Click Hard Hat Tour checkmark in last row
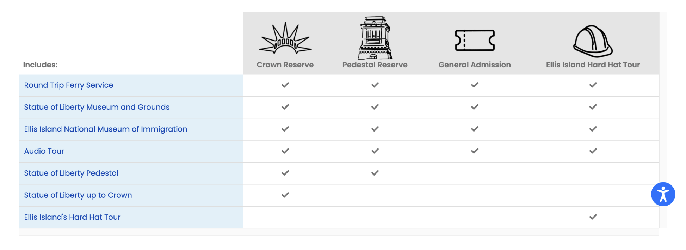 click(593, 217)
